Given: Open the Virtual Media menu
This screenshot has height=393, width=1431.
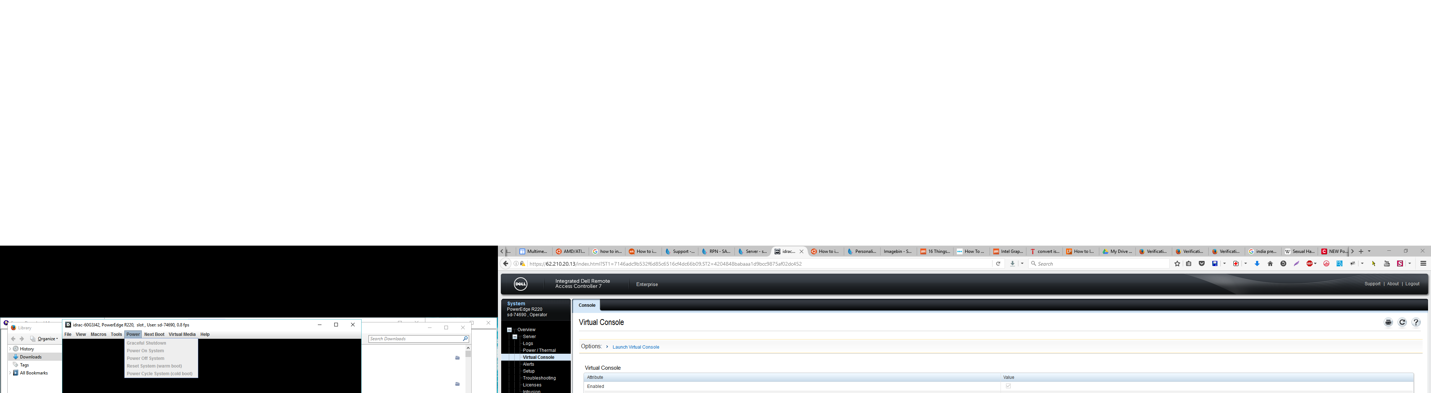Looking at the screenshot, I should click(182, 334).
